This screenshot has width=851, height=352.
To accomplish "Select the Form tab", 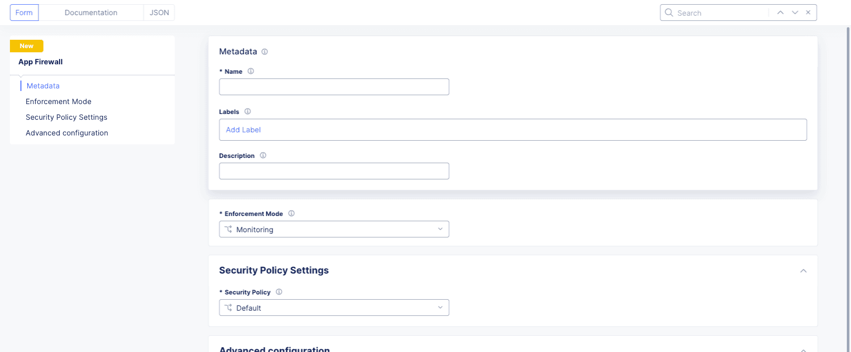I will (24, 13).
